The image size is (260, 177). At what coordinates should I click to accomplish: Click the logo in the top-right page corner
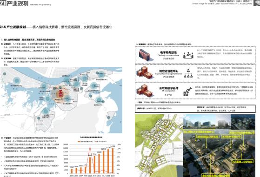tap(257, 3)
